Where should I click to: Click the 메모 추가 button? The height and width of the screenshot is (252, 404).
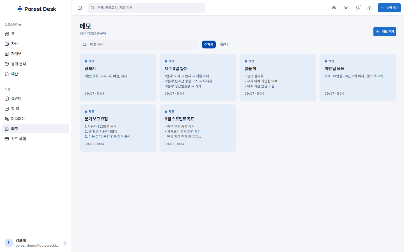(x=385, y=32)
